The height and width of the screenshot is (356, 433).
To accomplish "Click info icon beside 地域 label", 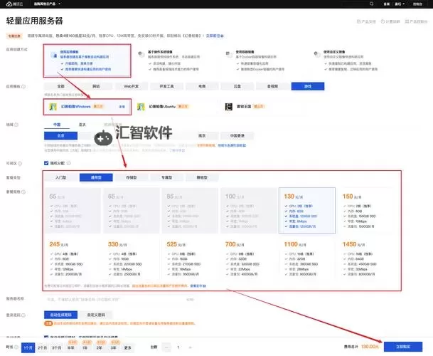I will click(16, 125).
